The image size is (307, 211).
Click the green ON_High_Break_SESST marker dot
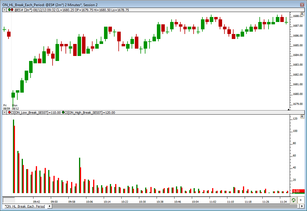click(63, 113)
